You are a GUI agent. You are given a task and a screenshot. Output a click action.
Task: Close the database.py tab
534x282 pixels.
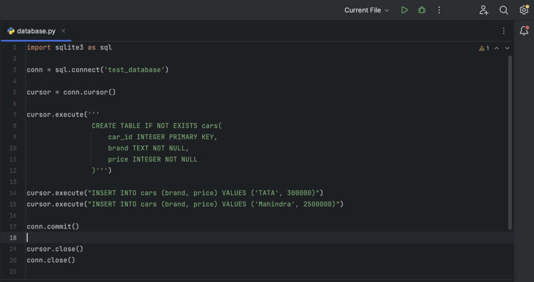tap(63, 31)
